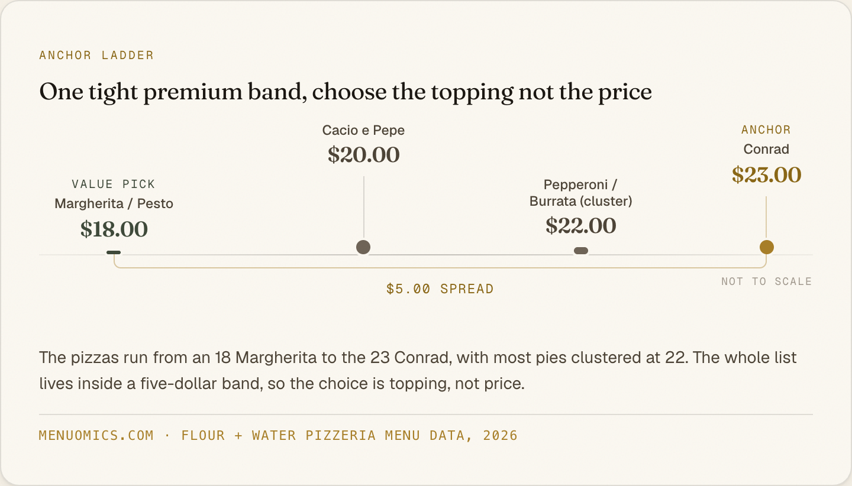Click the ANCHOR LADDER heading tag
The height and width of the screenshot is (486, 852).
(96, 56)
